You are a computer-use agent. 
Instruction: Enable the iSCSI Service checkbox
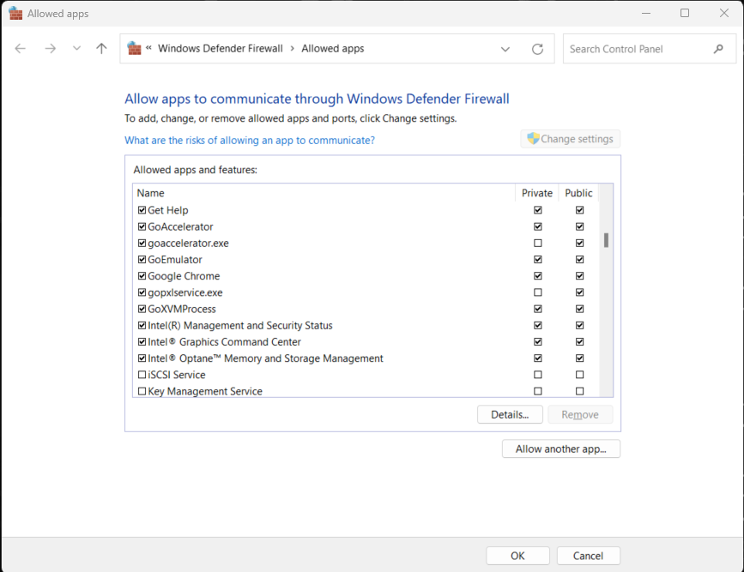point(142,375)
